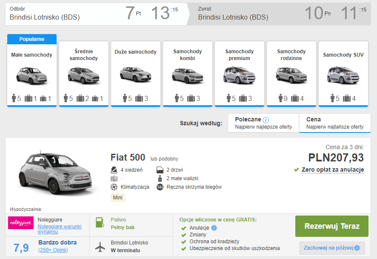Click the info icon beside Anulacje

(214, 228)
